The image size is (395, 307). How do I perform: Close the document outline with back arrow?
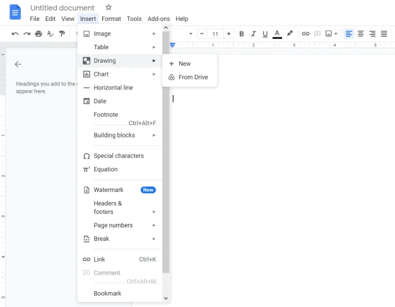pyautogui.click(x=18, y=65)
